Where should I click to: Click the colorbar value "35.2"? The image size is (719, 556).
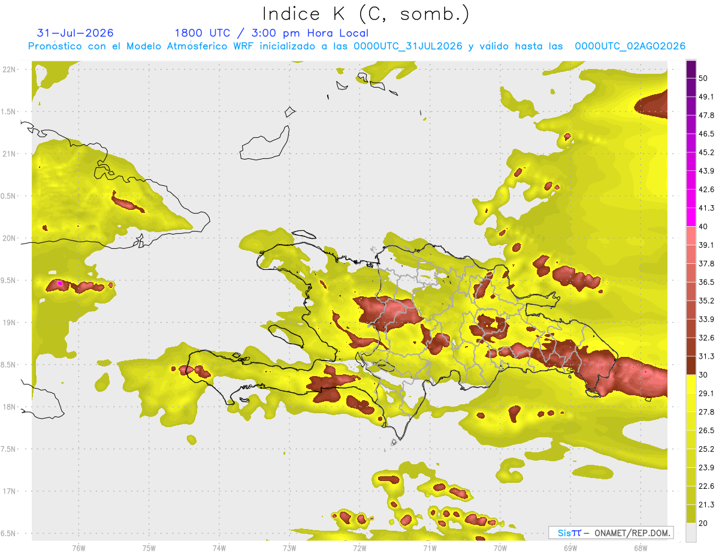pyautogui.click(x=706, y=301)
